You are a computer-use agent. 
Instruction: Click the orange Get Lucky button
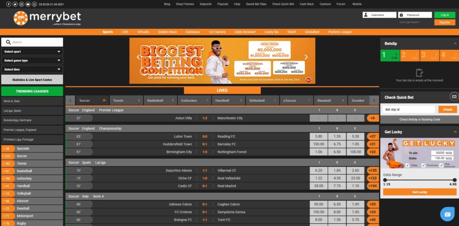(x=420, y=192)
